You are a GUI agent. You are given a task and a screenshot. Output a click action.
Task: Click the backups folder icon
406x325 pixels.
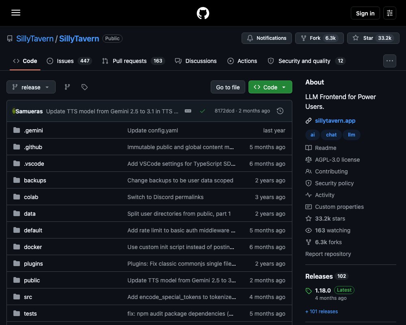pyautogui.click(x=17, y=180)
